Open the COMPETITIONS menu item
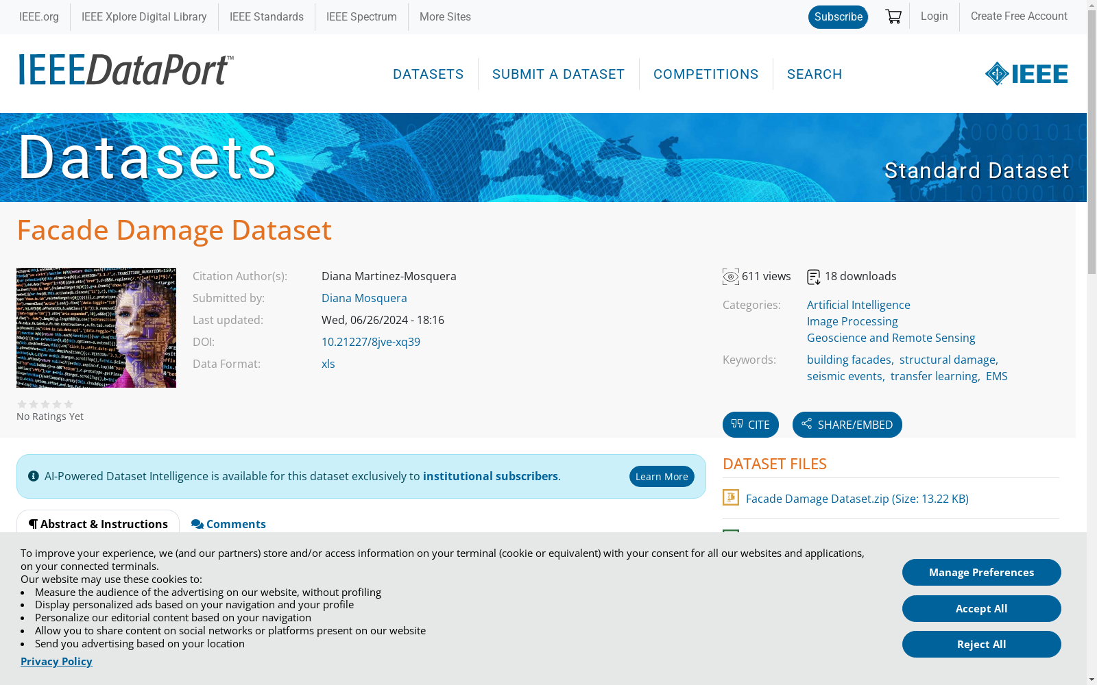The width and height of the screenshot is (1097, 685). click(706, 74)
